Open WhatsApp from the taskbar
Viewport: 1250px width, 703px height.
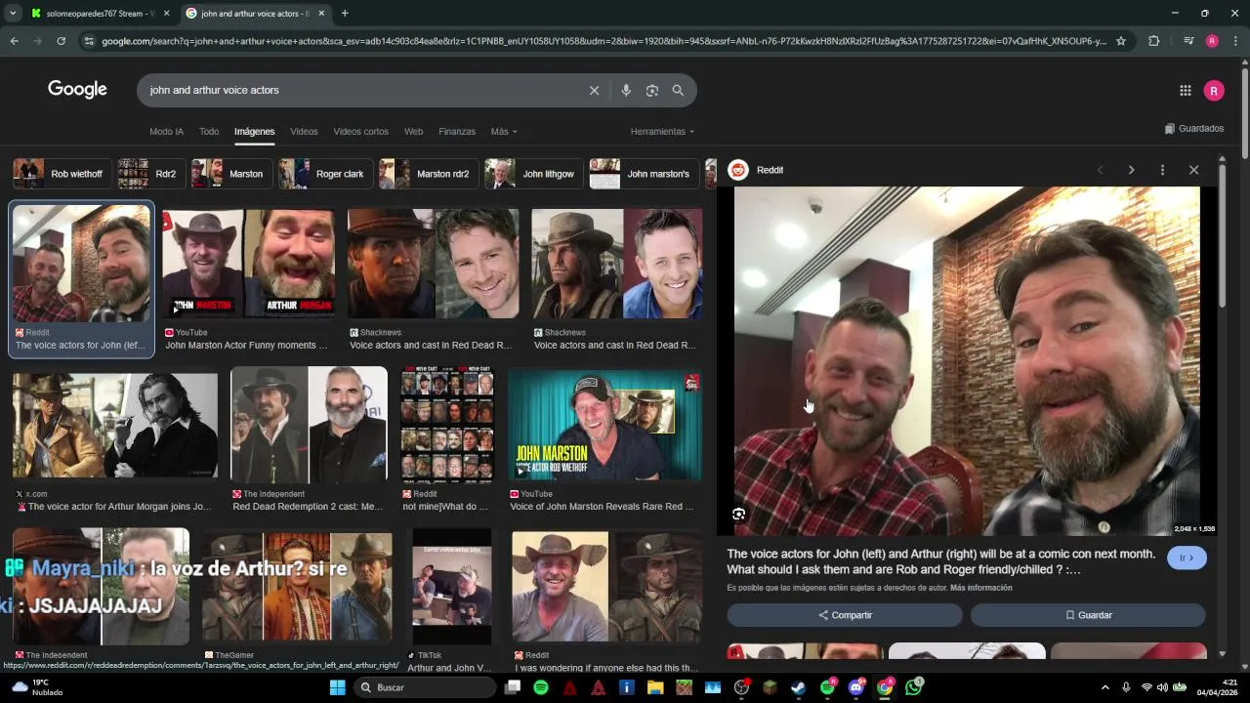point(913,687)
